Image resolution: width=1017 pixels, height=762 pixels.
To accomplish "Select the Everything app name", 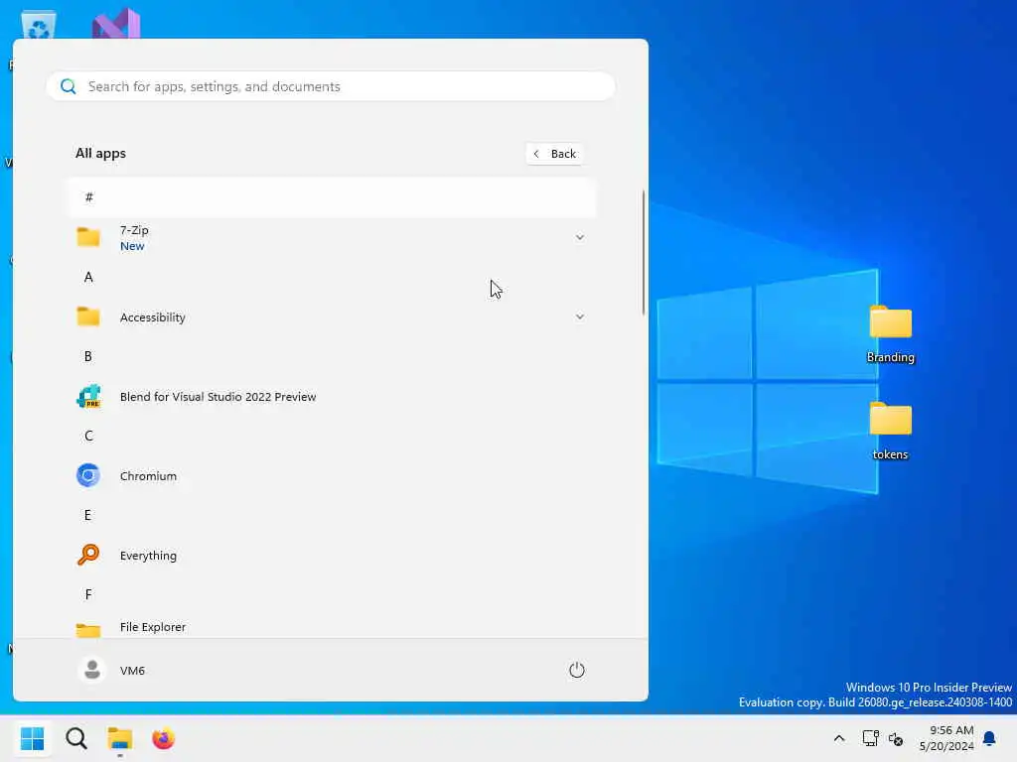I will [148, 556].
